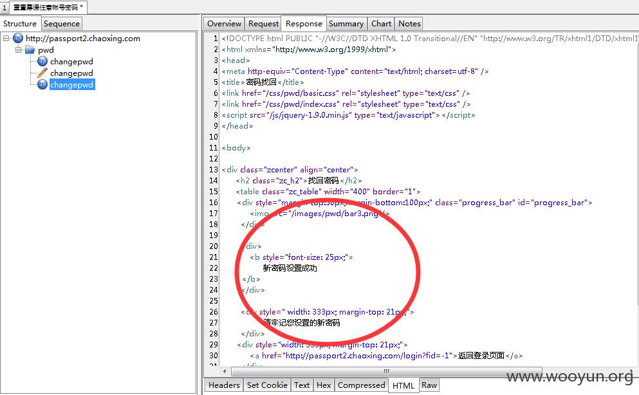Click the horizontal scrollbar thumb in response pane
The image size is (639, 395).
(386, 371)
